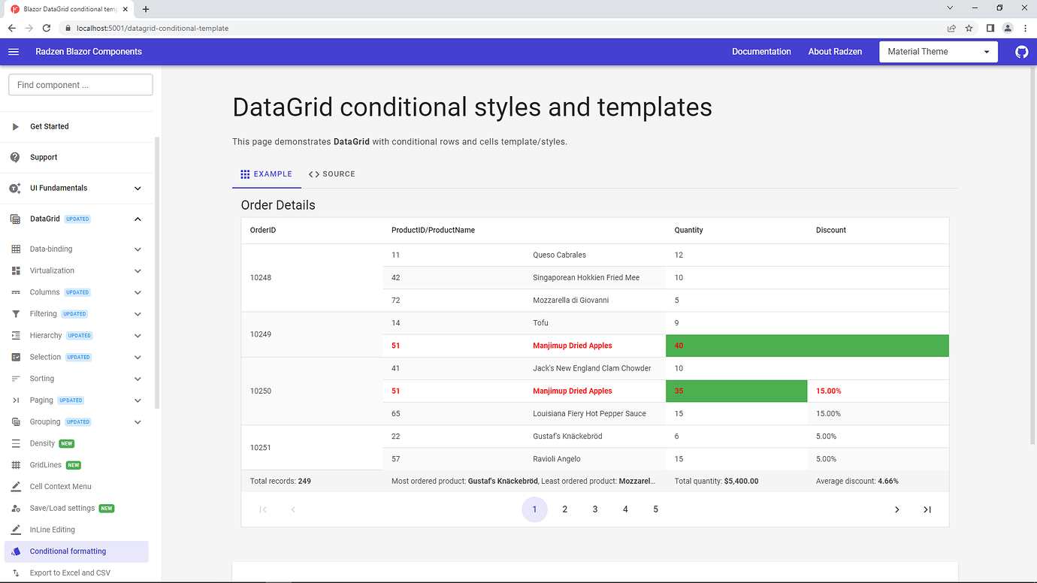Click the Selection sidebar icon
The image size is (1037, 583).
[x=16, y=357]
